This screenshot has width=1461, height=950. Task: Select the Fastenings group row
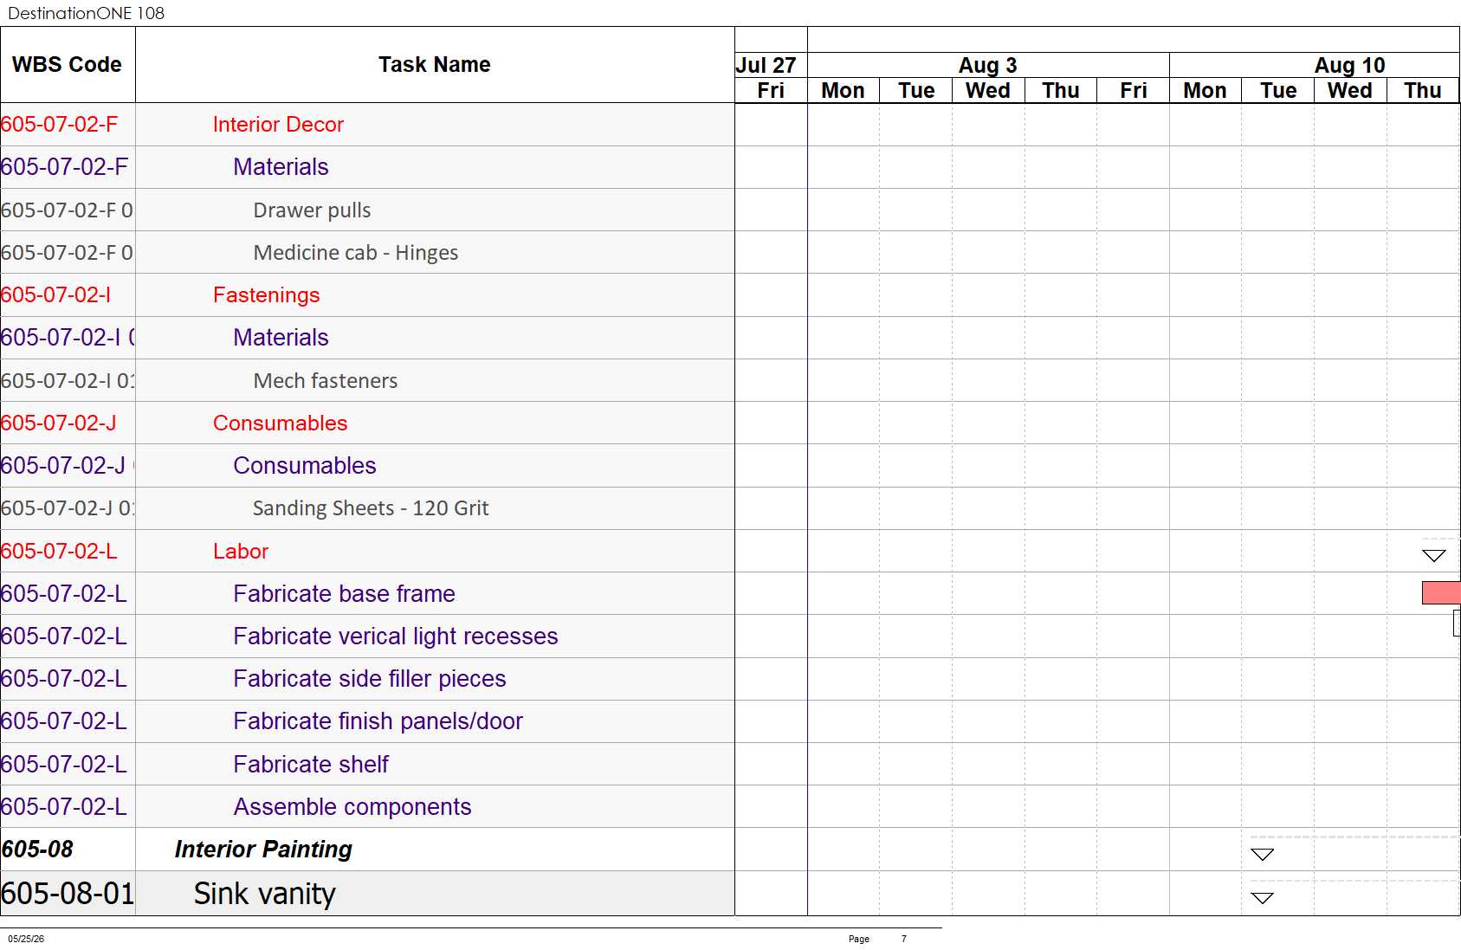367,295
